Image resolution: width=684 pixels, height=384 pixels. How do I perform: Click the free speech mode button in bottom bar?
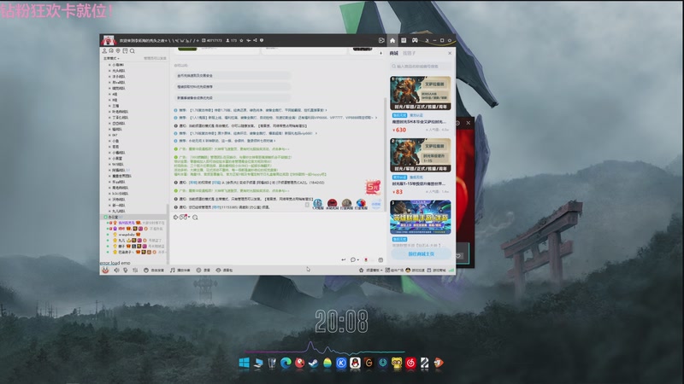(154, 271)
